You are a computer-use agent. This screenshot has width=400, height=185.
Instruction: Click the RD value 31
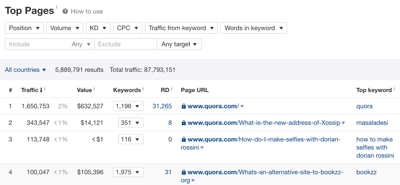(168, 172)
